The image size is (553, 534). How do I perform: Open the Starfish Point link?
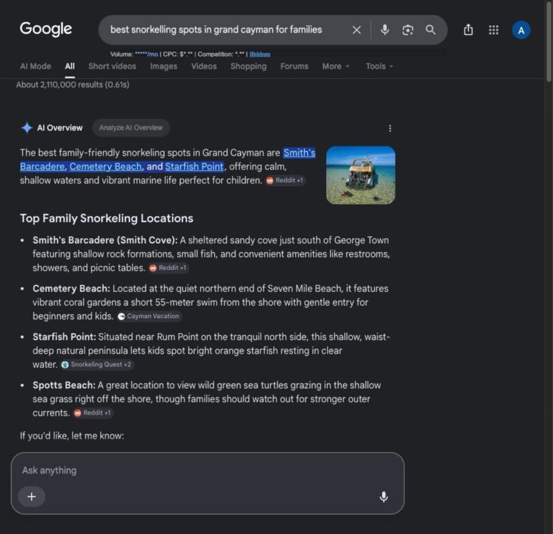[194, 166]
